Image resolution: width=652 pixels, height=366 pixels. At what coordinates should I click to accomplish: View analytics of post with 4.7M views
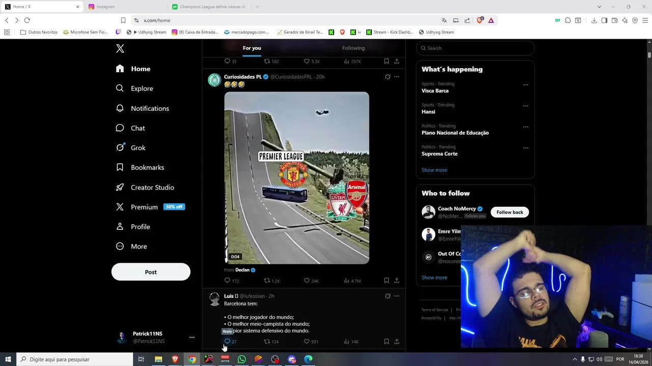pos(352,281)
